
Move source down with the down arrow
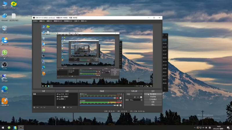[x=71, y=107]
